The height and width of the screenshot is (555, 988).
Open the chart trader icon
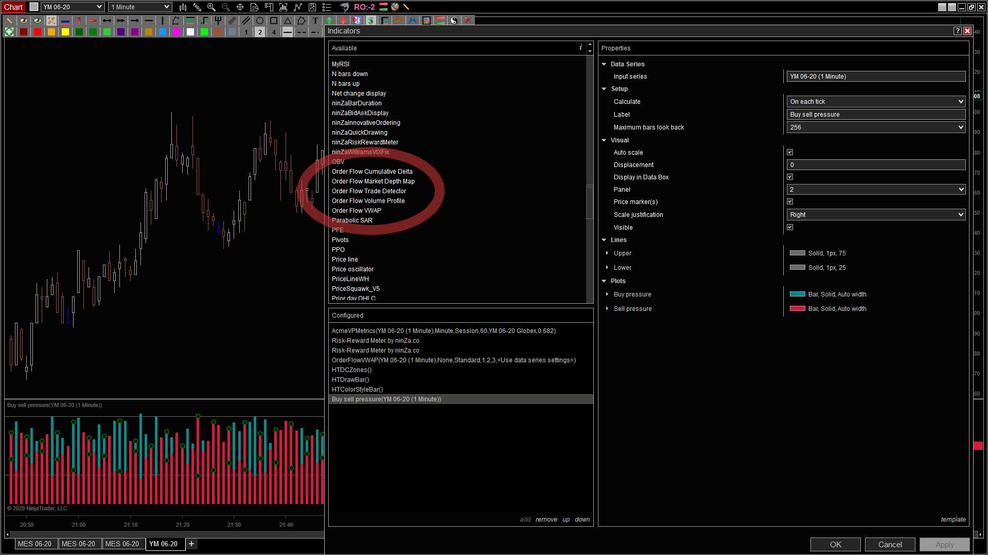pos(269,7)
